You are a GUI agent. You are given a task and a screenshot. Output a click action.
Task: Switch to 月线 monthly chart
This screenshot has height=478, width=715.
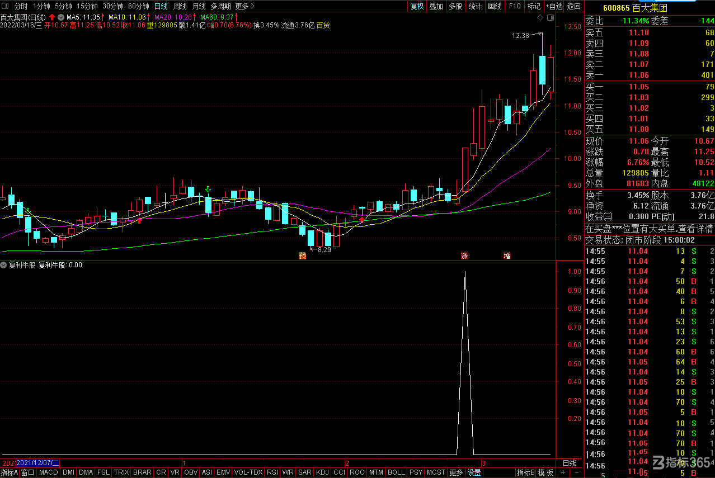click(199, 6)
